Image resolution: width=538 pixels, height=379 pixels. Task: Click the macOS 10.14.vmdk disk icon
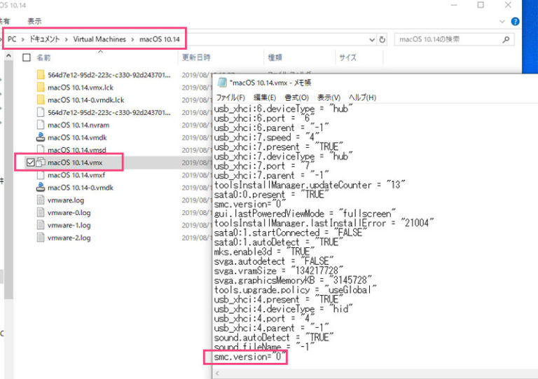41,137
